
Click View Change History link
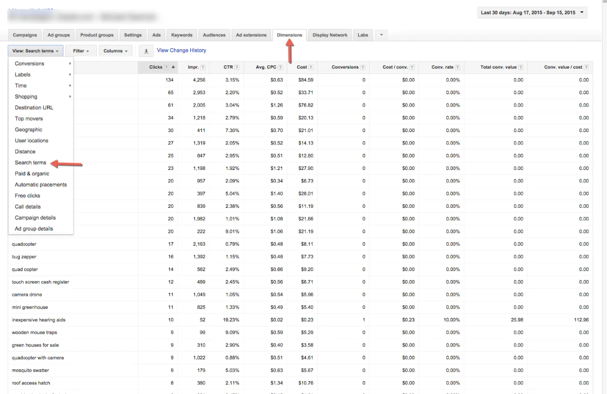181,50
